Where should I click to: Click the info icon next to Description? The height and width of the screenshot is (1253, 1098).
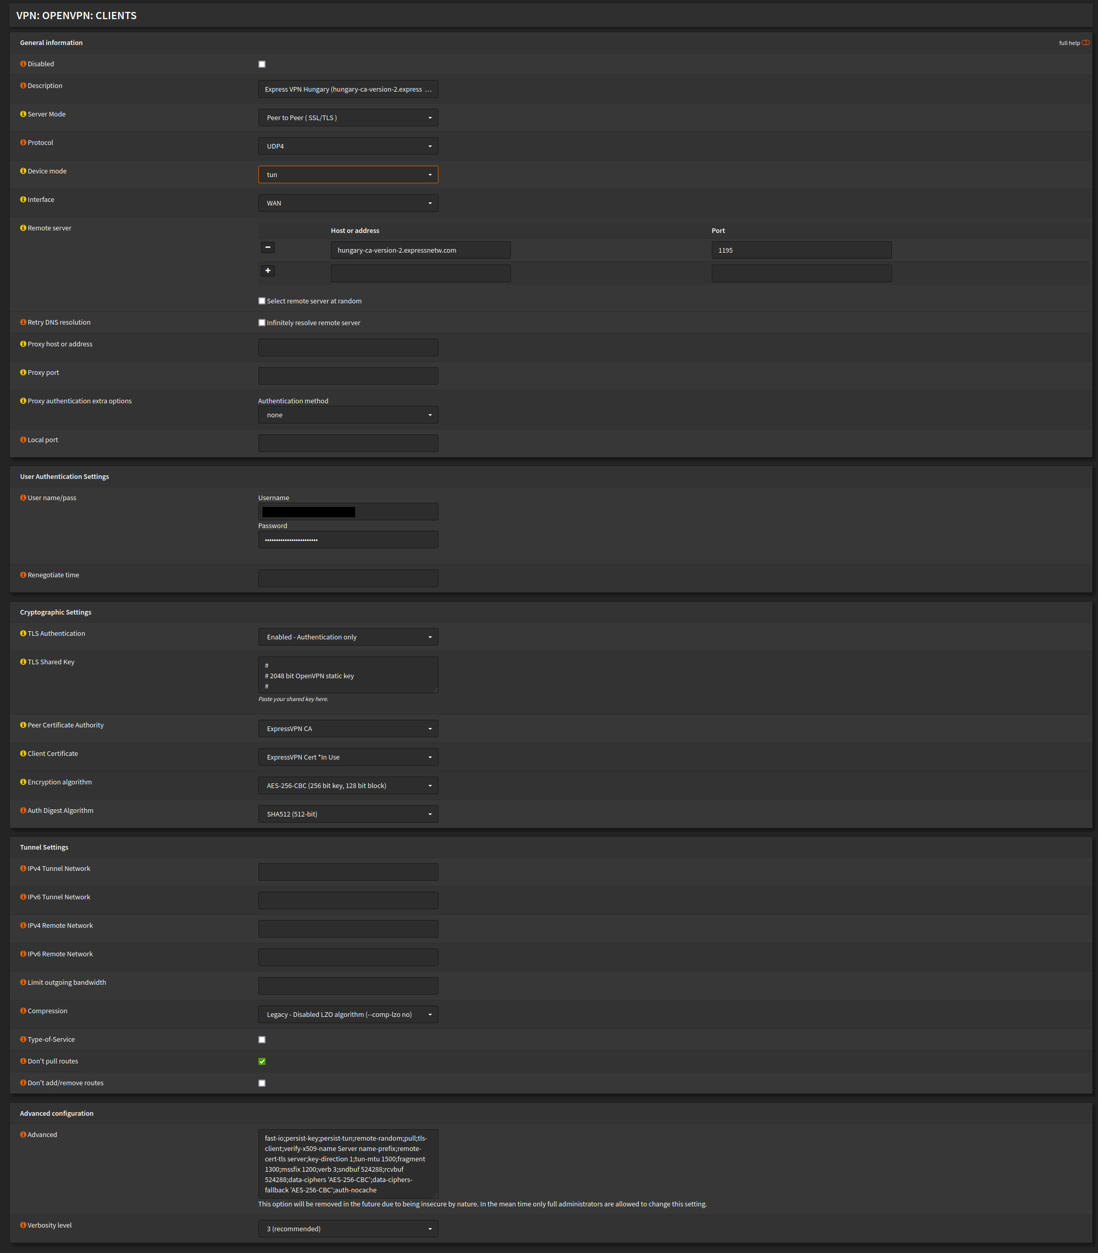pos(23,85)
